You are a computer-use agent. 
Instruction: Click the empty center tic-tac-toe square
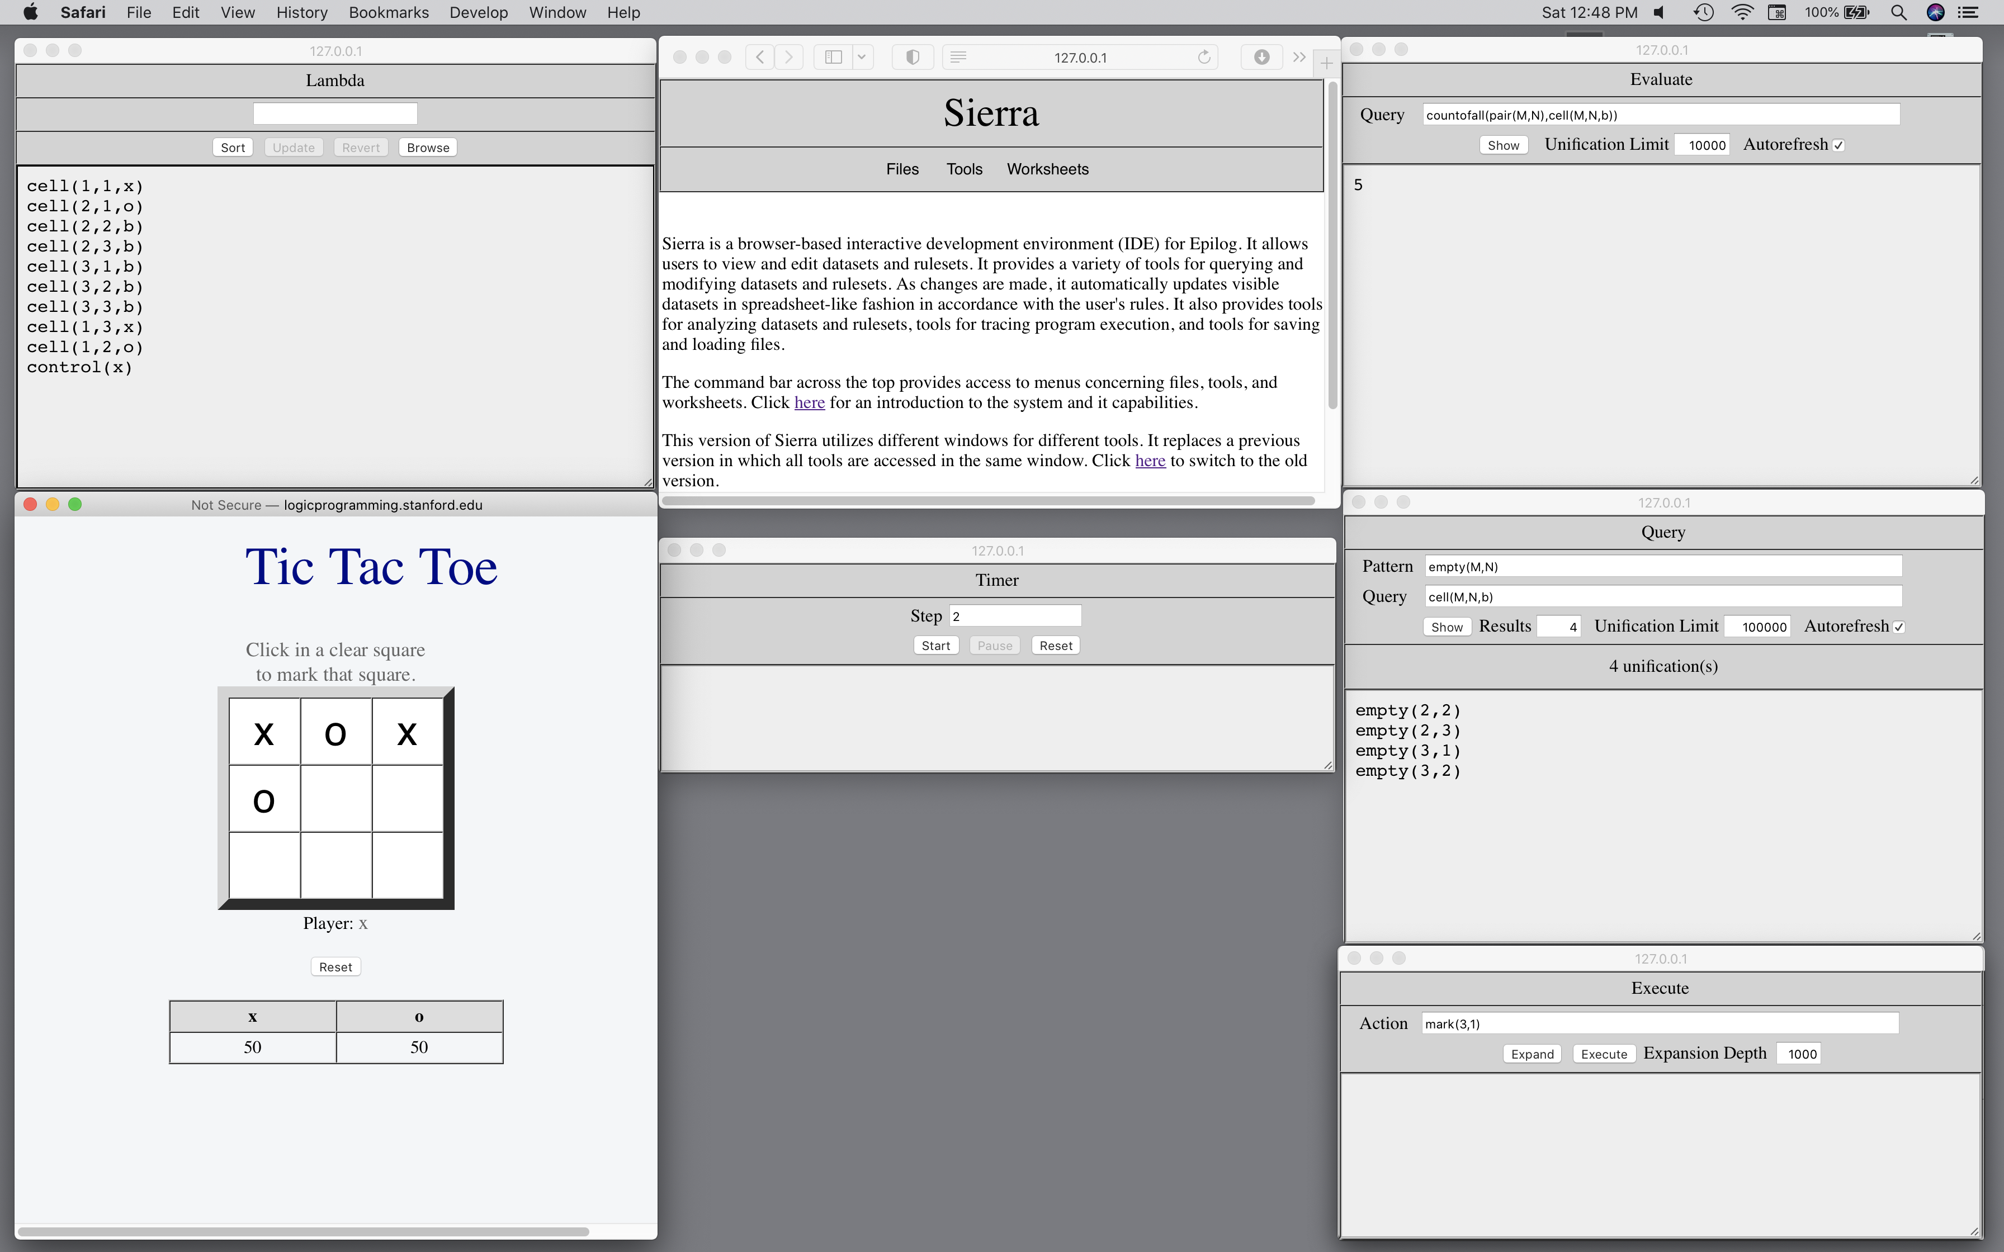coord(335,799)
